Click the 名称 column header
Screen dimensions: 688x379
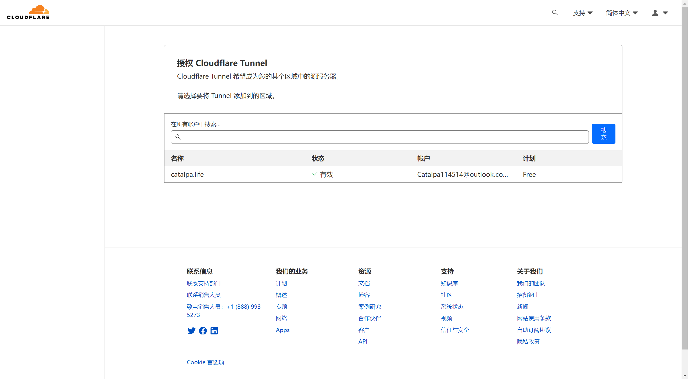click(177, 159)
